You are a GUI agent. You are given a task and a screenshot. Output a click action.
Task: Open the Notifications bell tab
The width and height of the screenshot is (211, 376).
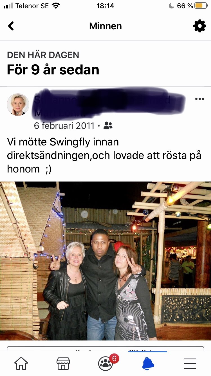coord(148,364)
